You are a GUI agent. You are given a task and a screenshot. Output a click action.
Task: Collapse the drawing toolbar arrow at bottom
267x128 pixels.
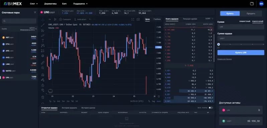43,103
